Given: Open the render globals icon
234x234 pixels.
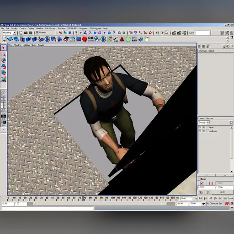Looking at the screenshot, I should pyautogui.click(x=184, y=33).
